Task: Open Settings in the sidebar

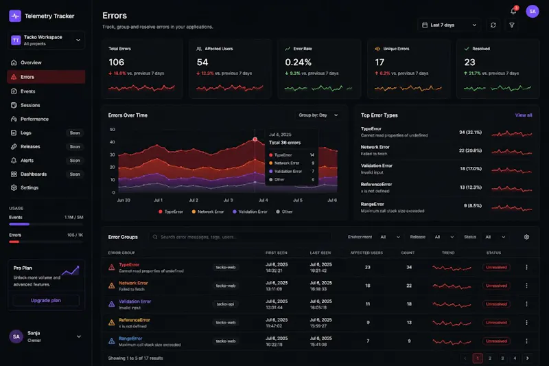Action: (46, 187)
